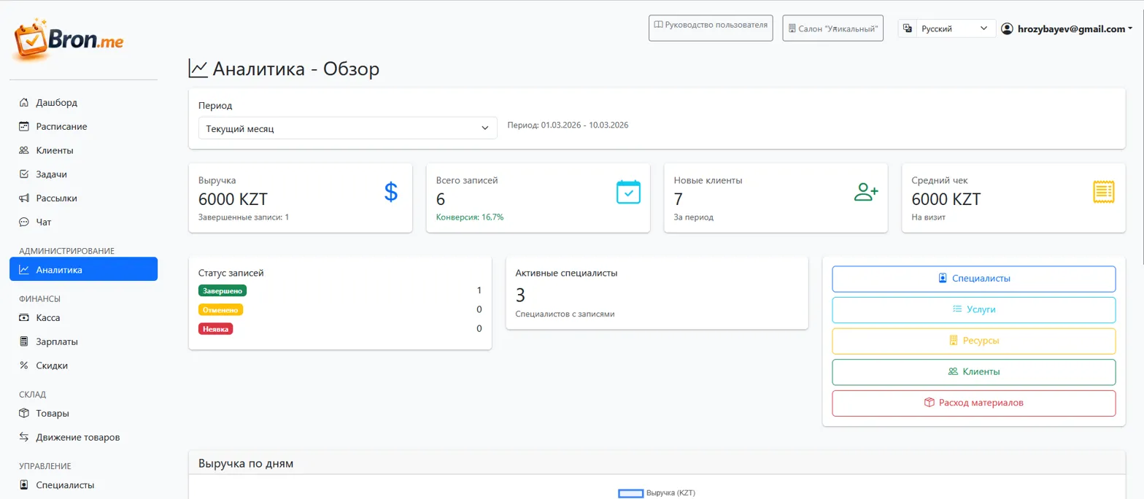Click the arrows icon for Движение товаров
Viewport: 1144px width, 499px height.
(24, 438)
